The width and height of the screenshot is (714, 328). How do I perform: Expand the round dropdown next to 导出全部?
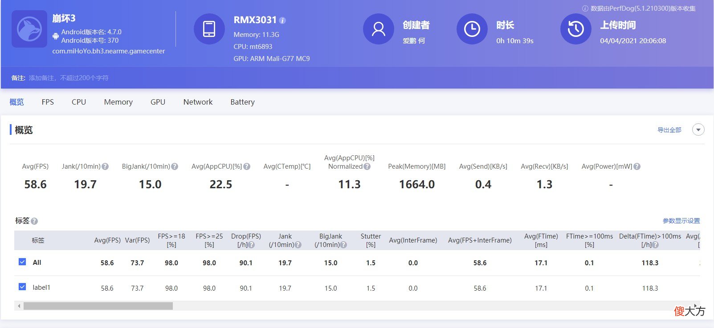tap(698, 130)
